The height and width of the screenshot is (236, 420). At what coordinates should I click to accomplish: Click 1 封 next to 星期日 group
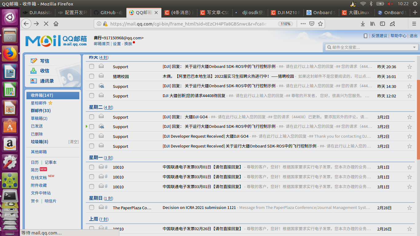pos(108,199)
